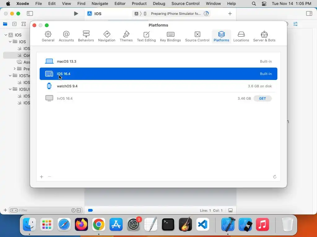The width and height of the screenshot is (317, 237).
Task: Collapse the IOSUI group folder
Action: (10, 89)
